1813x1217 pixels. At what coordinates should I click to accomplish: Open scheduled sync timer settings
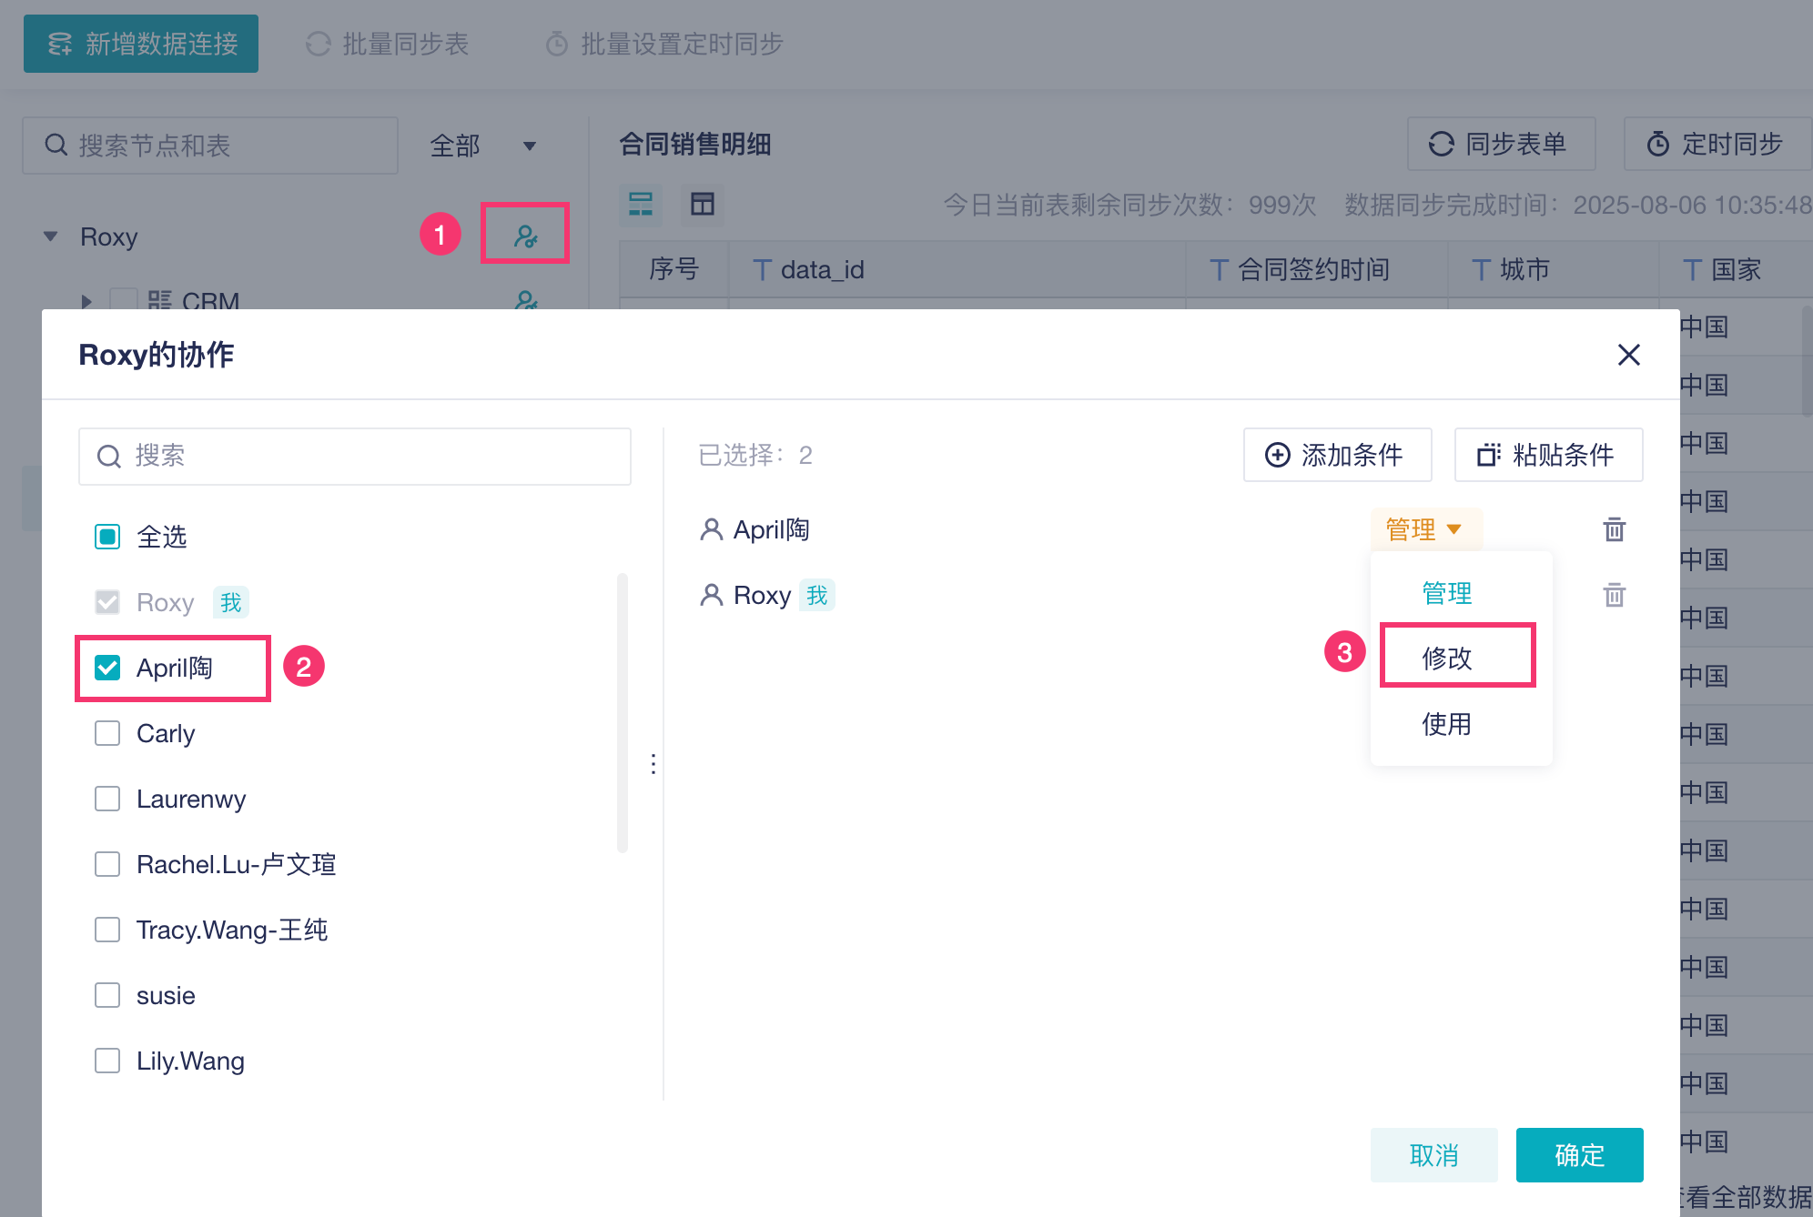pos(1715,144)
